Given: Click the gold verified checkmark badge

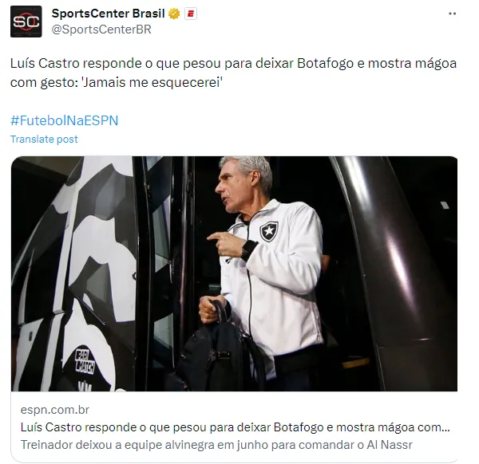Looking at the screenshot, I should pyautogui.click(x=174, y=14).
